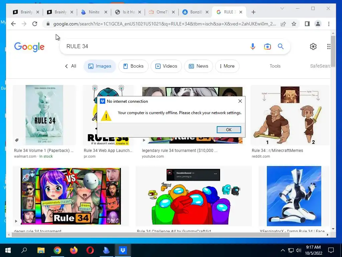Click the lock site info icon

(48, 24)
